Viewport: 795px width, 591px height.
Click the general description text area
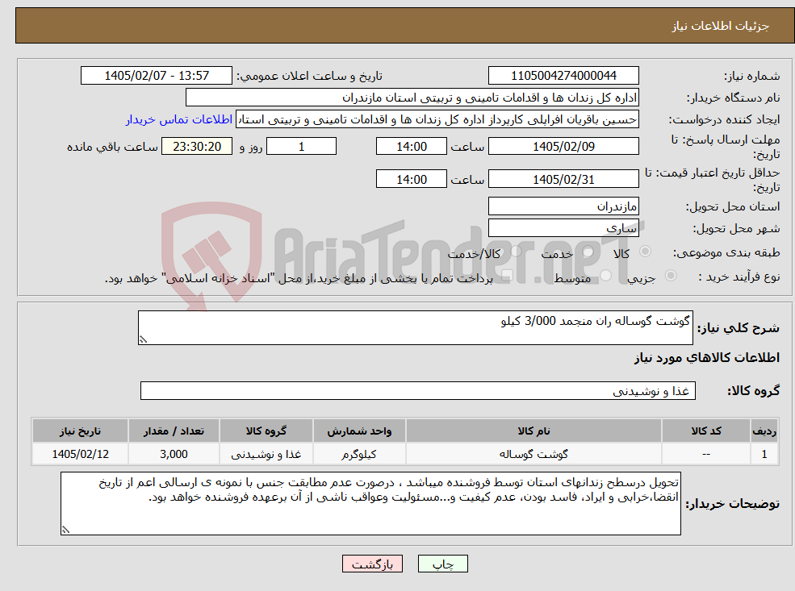click(x=415, y=327)
